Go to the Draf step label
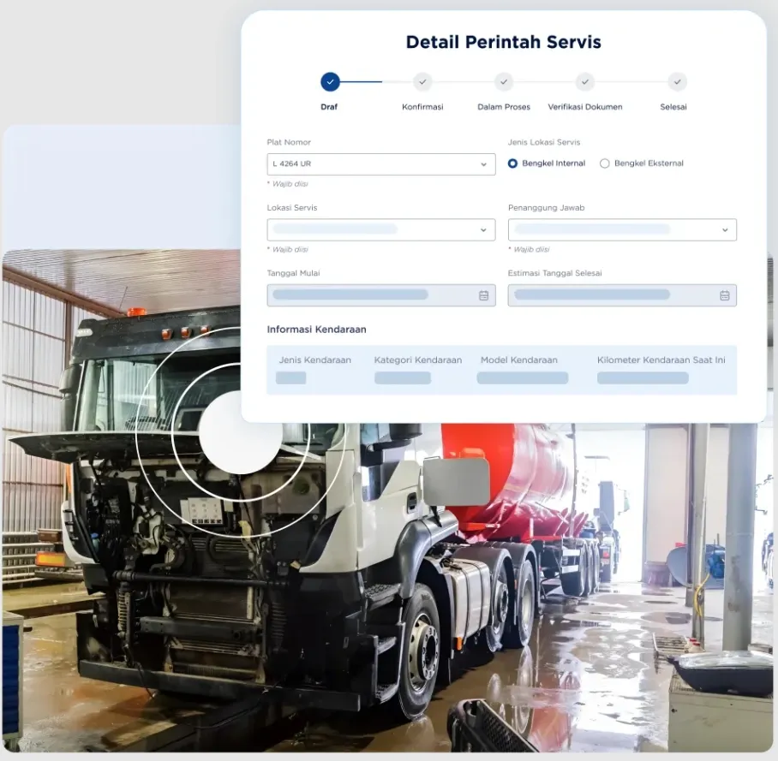 click(329, 107)
